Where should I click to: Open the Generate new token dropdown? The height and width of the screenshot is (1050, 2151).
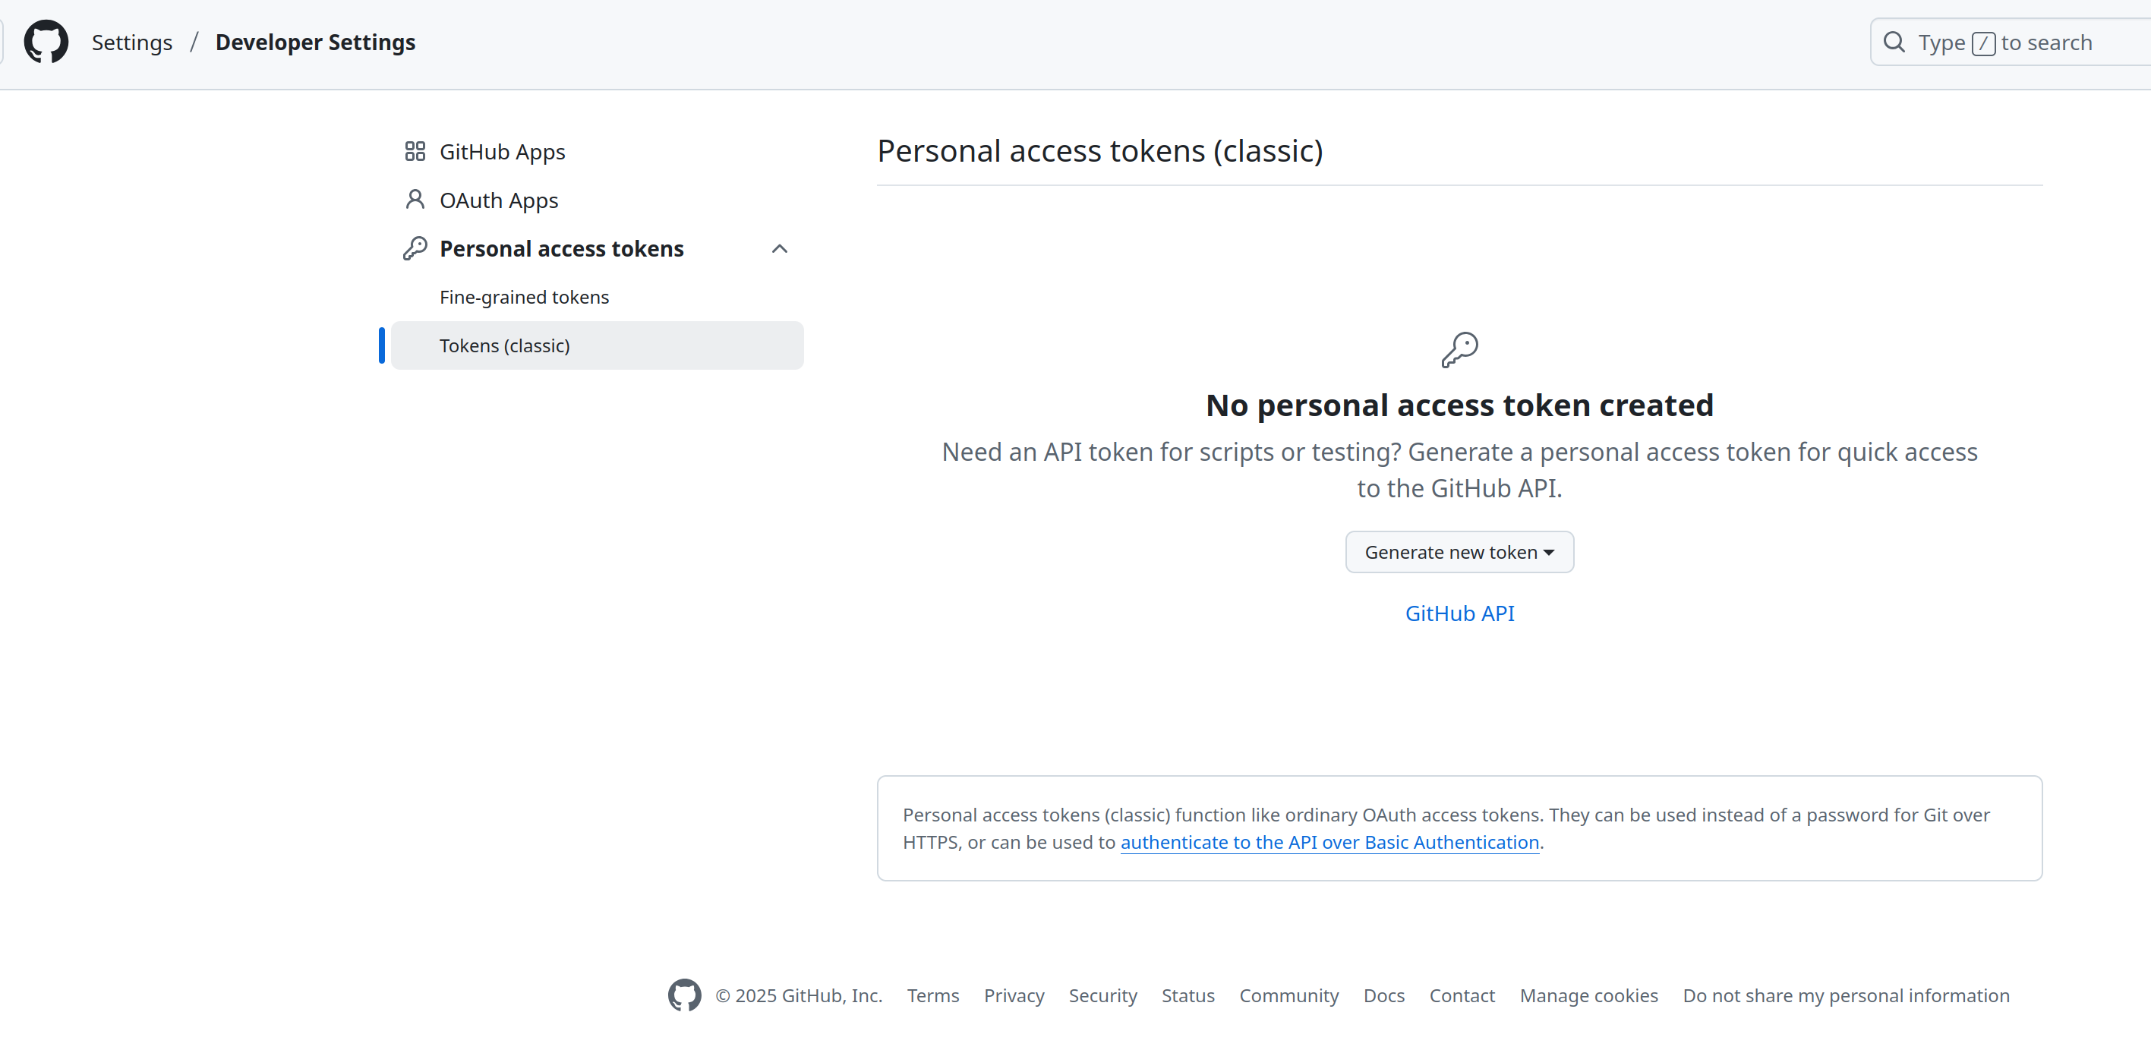tap(1459, 553)
